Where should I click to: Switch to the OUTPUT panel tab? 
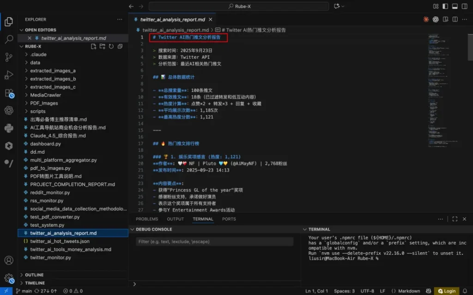pos(175,219)
